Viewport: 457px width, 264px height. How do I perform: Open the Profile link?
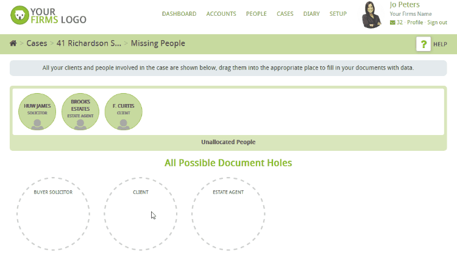[415, 23]
